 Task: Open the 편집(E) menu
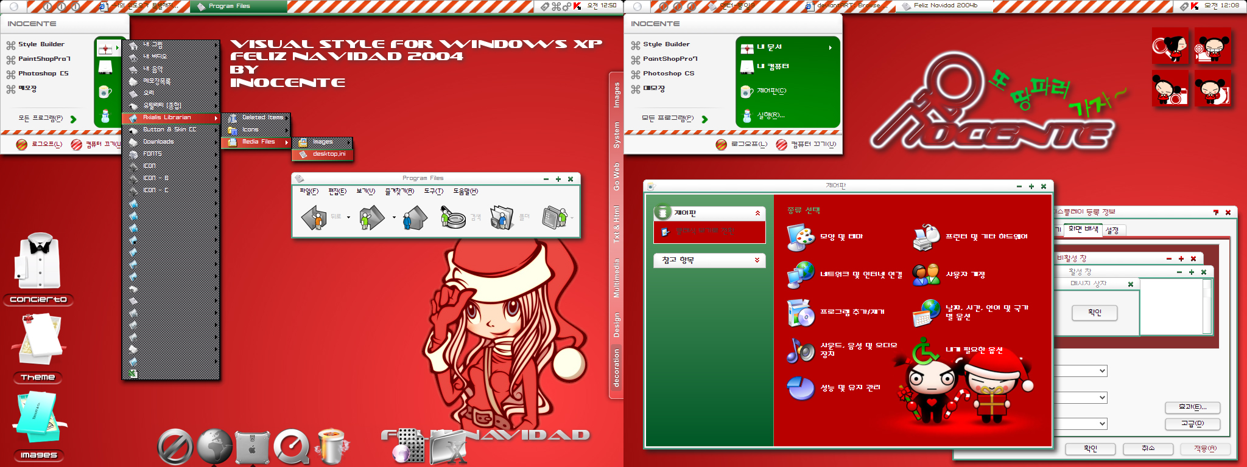[337, 192]
